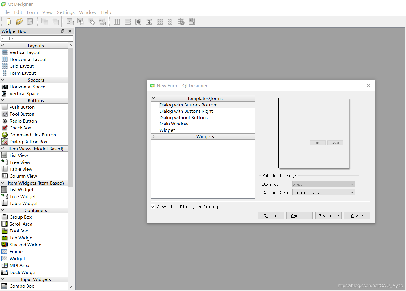The image size is (406, 291).
Task: Select the Edit Buddies mode icon
Action: 92,22
